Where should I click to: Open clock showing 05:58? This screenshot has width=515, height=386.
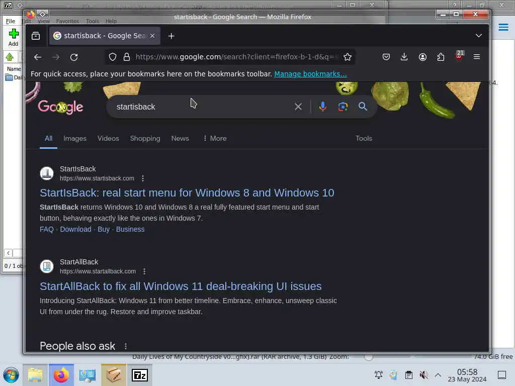pos(467,375)
